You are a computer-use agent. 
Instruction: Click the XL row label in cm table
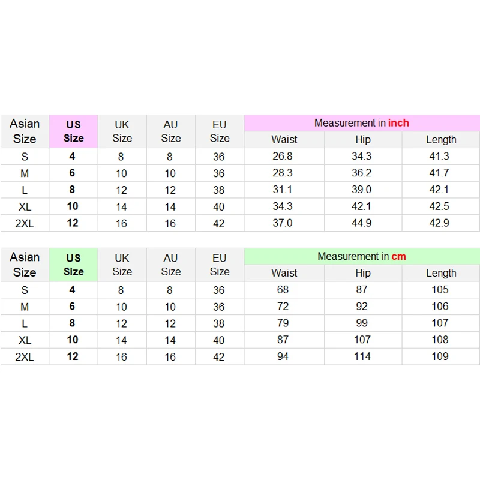pyautogui.click(x=25, y=340)
